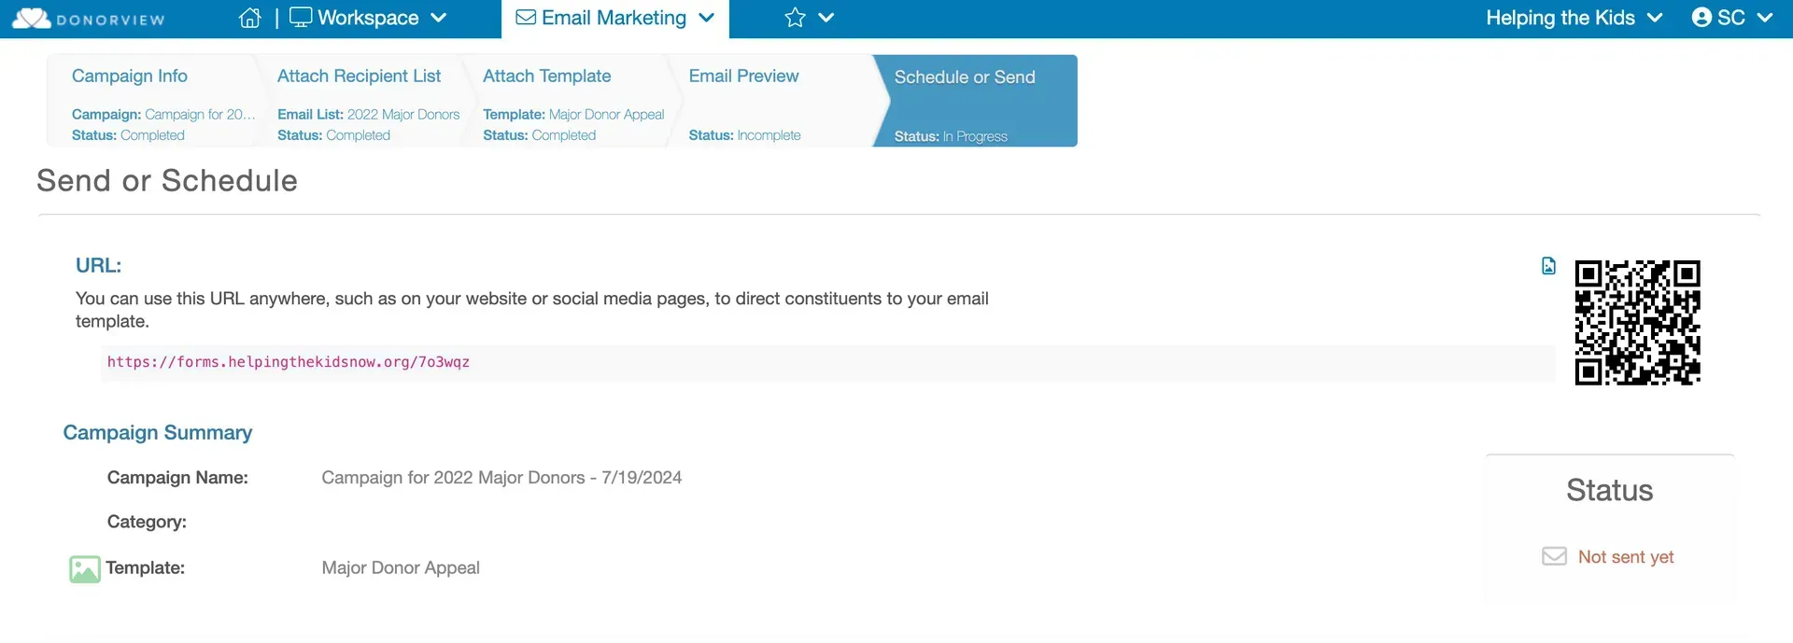Expand the SC user menu chevron
1793x643 pixels.
(1764, 18)
